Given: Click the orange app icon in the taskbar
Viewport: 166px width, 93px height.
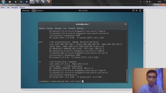Looking at the screenshot, I should 49,2.
